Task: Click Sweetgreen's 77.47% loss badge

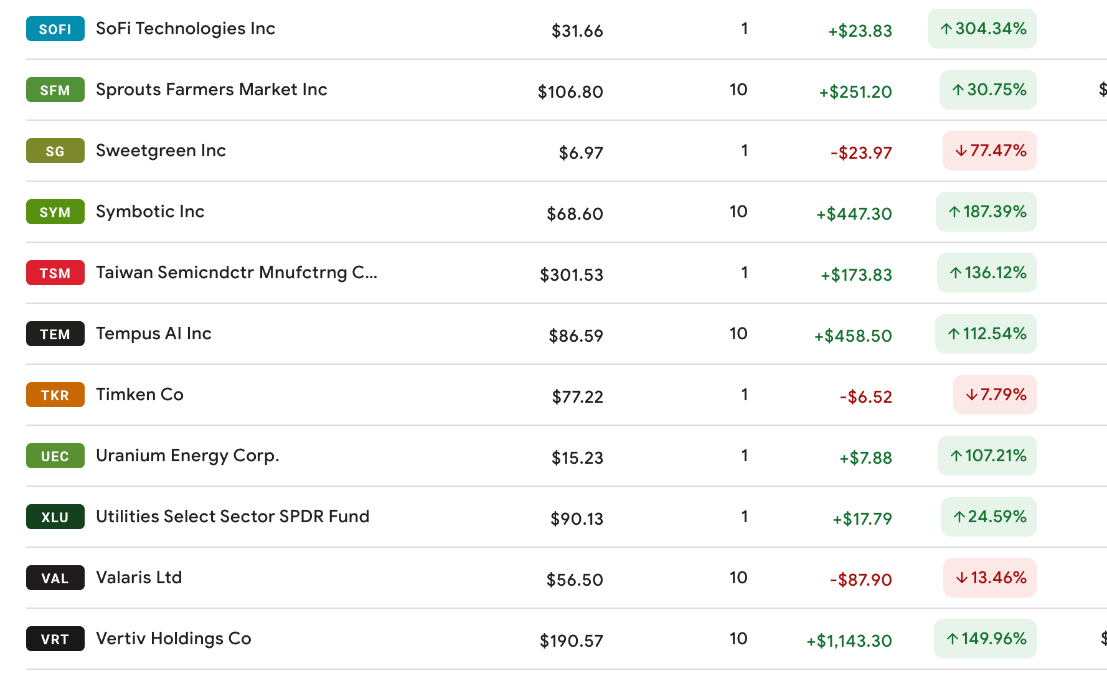Action: [x=989, y=151]
